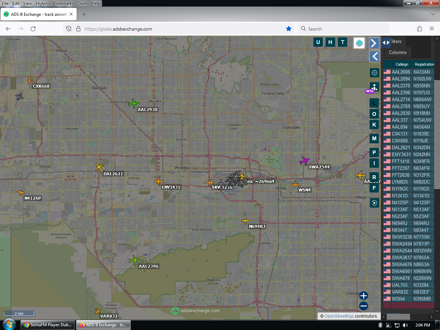
Task: Toggle the O map button
Action: click(x=374, y=114)
